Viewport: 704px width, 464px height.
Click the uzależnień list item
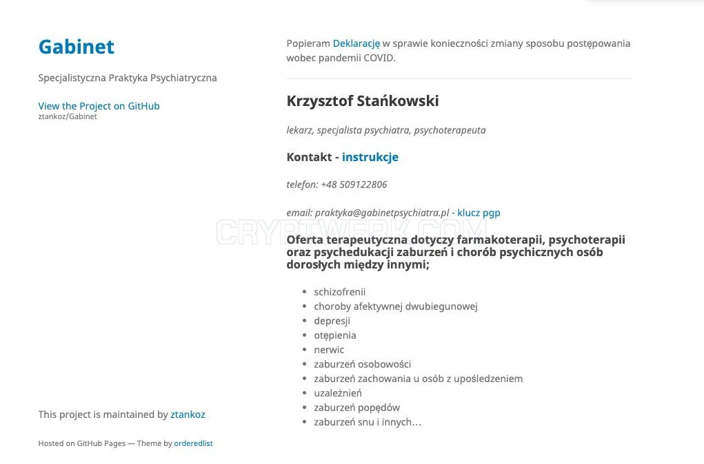tap(338, 393)
